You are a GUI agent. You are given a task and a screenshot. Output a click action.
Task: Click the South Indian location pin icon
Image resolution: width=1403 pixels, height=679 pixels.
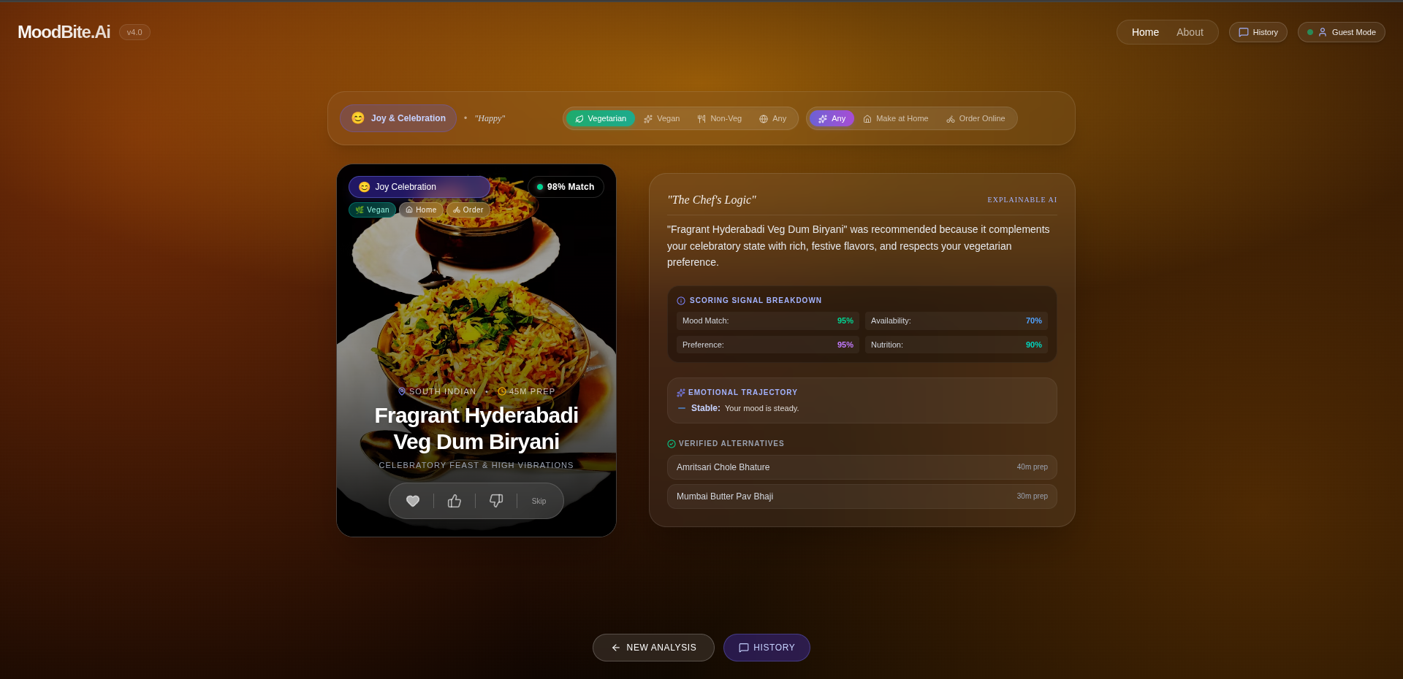click(x=402, y=391)
